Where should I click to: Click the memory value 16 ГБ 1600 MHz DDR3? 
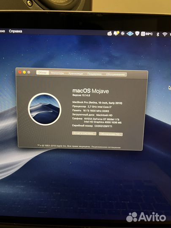[96, 111]
